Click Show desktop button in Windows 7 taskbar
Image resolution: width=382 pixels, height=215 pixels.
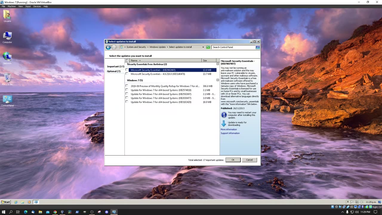[x=380, y=202]
